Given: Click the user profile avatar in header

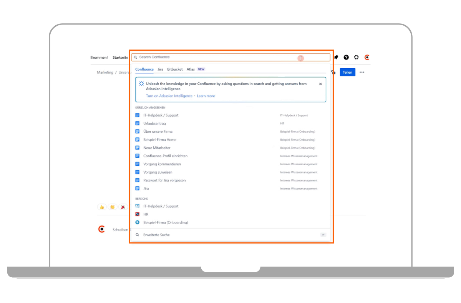Looking at the screenshot, I should point(367,58).
